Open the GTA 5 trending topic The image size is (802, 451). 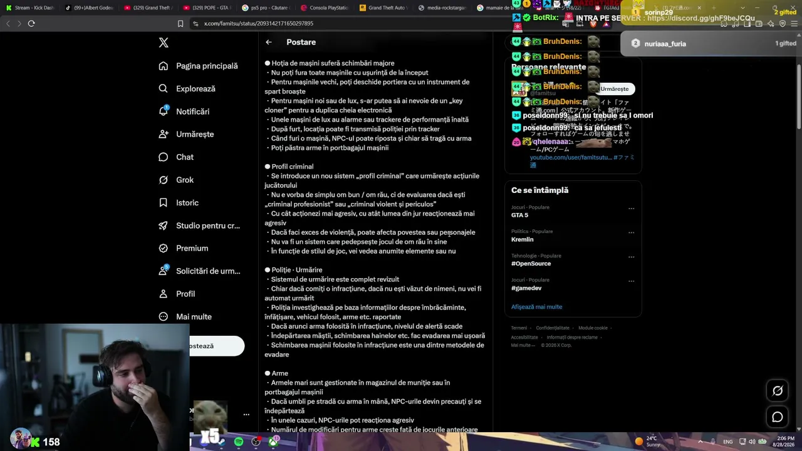click(x=520, y=215)
